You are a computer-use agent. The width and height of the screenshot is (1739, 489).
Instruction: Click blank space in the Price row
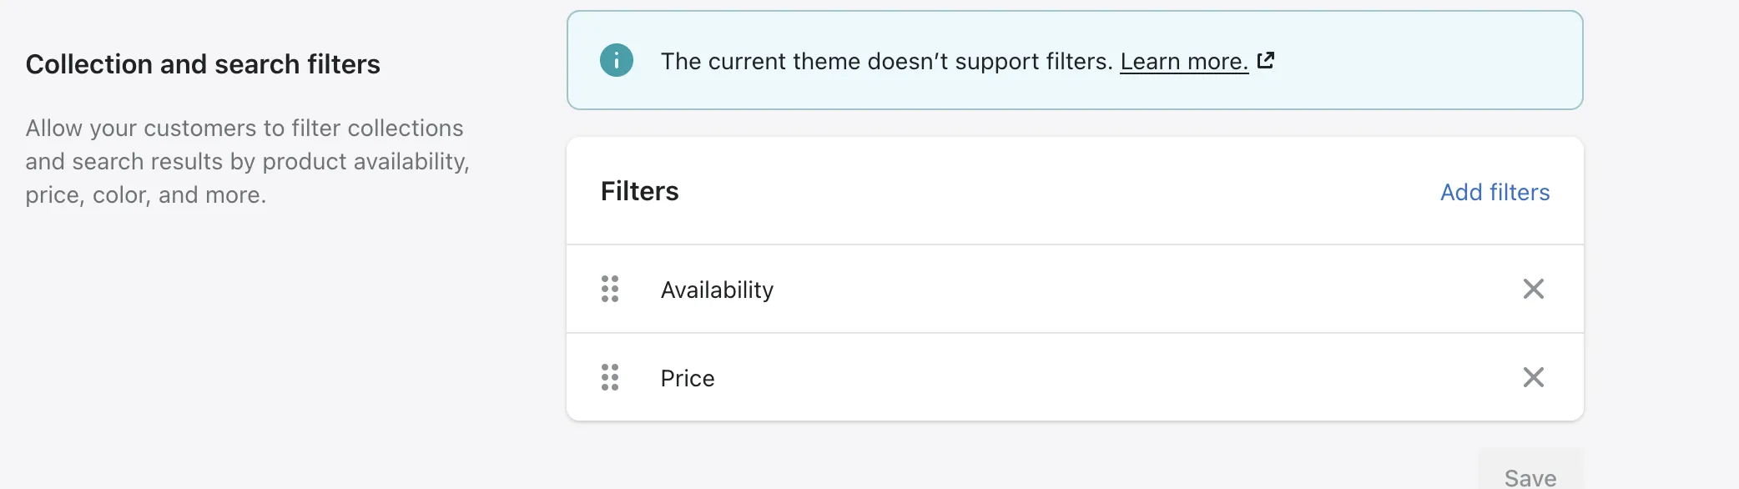(1127, 378)
